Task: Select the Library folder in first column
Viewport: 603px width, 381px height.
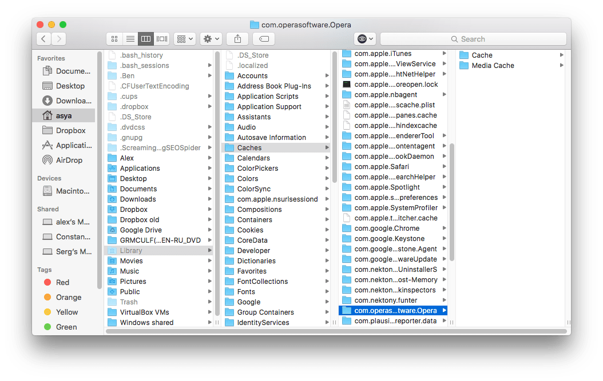Action: [x=159, y=250]
